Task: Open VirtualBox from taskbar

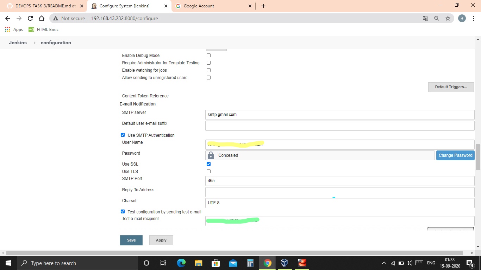Action: pos(285,263)
